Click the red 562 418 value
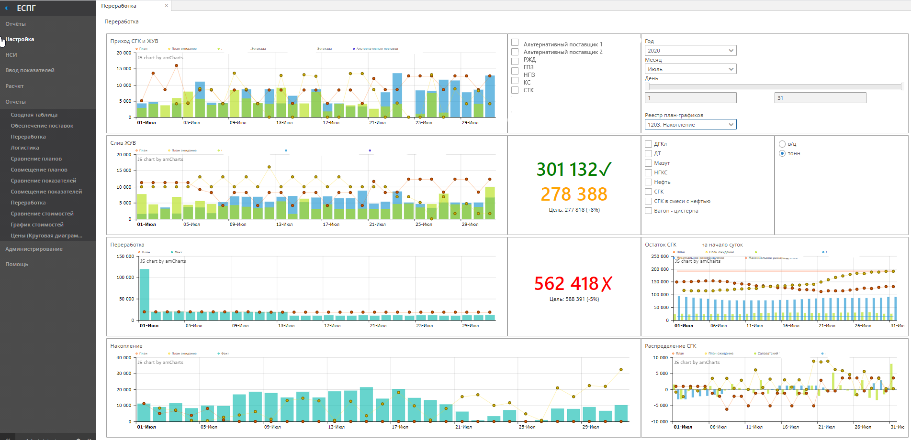Viewport: 911px width, 440px height. pyautogui.click(x=574, y=284)
